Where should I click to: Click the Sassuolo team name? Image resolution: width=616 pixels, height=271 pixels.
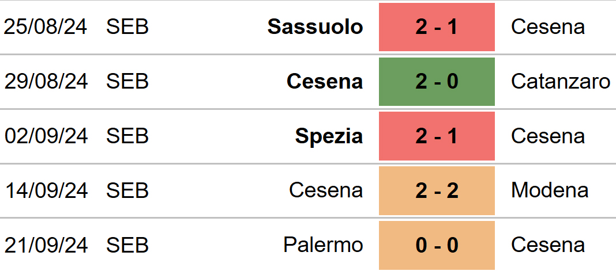(x=315, y=27)
